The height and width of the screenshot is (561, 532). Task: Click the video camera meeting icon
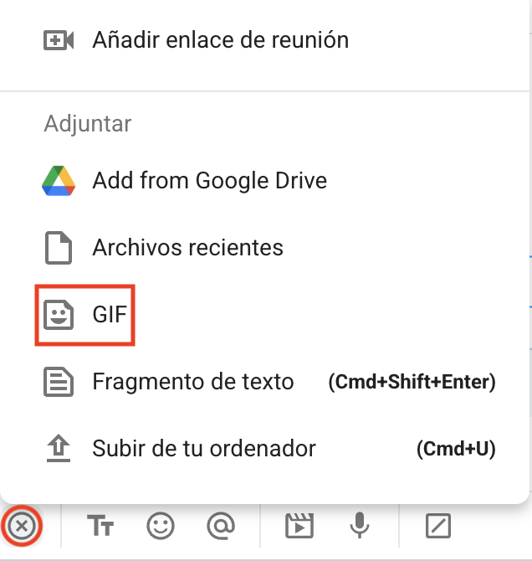click(x=59, y=40)
